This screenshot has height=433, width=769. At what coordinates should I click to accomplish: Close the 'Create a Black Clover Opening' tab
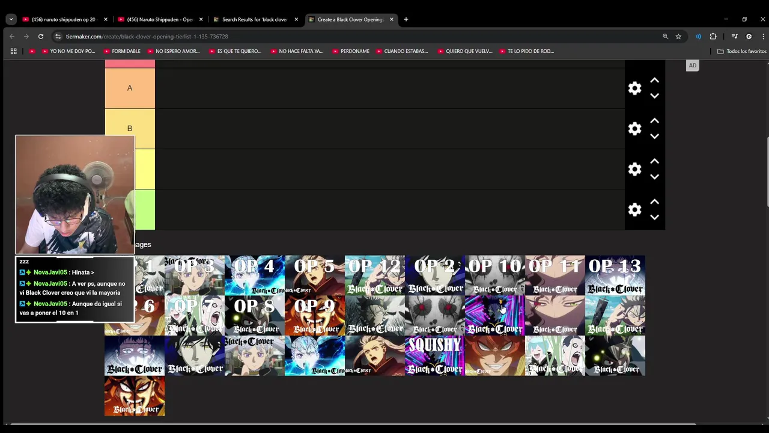coord(392,19)
